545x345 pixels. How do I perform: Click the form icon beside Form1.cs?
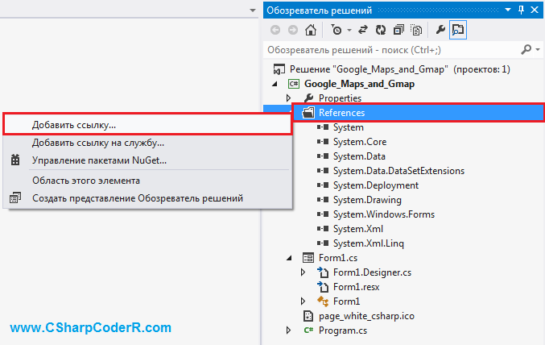click(308, 258)
